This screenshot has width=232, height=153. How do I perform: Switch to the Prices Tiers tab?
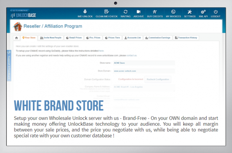pyautogui.click(x=112, y=38)
